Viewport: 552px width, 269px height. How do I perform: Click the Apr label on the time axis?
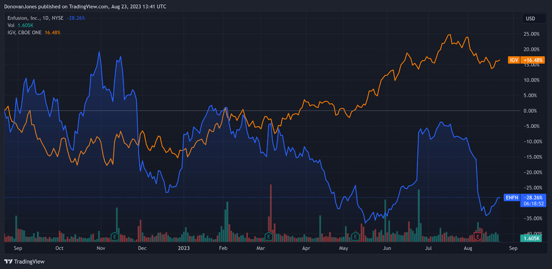(x=306, y=248)
